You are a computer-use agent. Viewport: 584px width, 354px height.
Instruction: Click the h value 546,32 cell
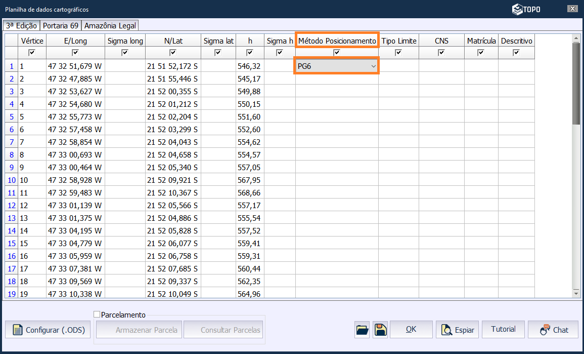point(249,66)
